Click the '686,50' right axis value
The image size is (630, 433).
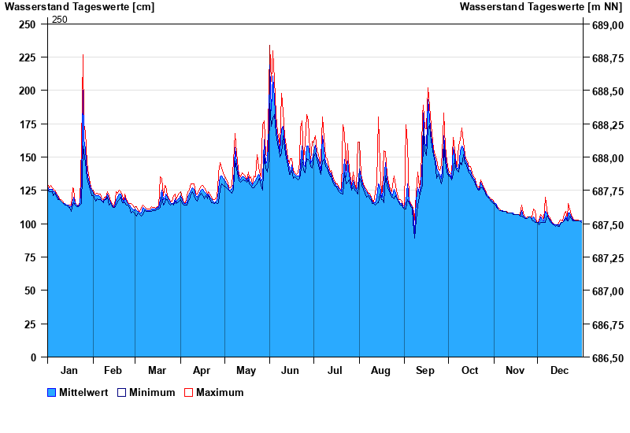click(608, 358)
